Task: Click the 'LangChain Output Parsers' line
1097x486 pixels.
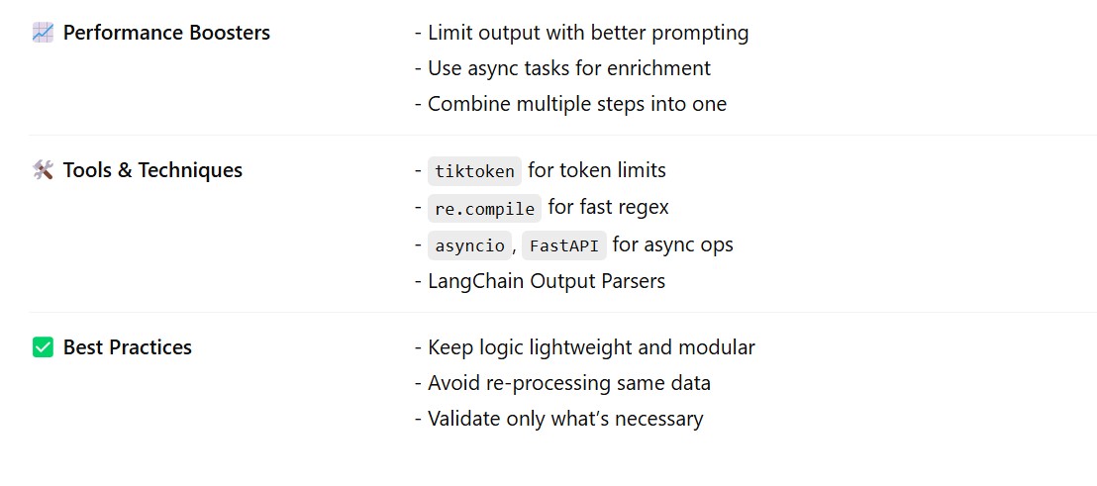Action: coord(547,281)
